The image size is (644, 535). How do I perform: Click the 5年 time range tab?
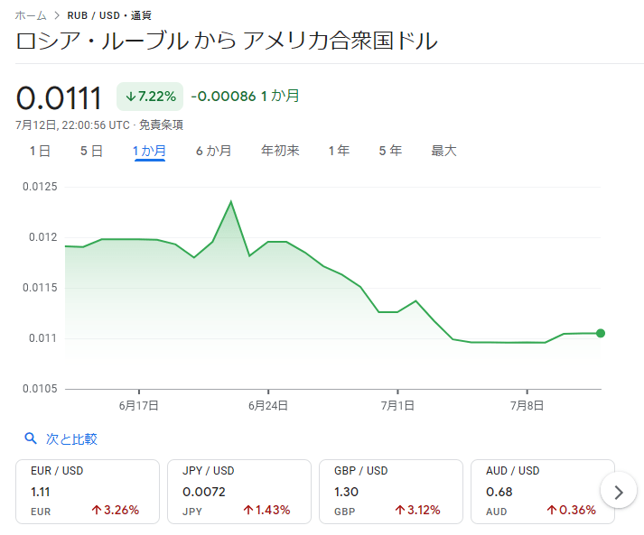(390, 151)
